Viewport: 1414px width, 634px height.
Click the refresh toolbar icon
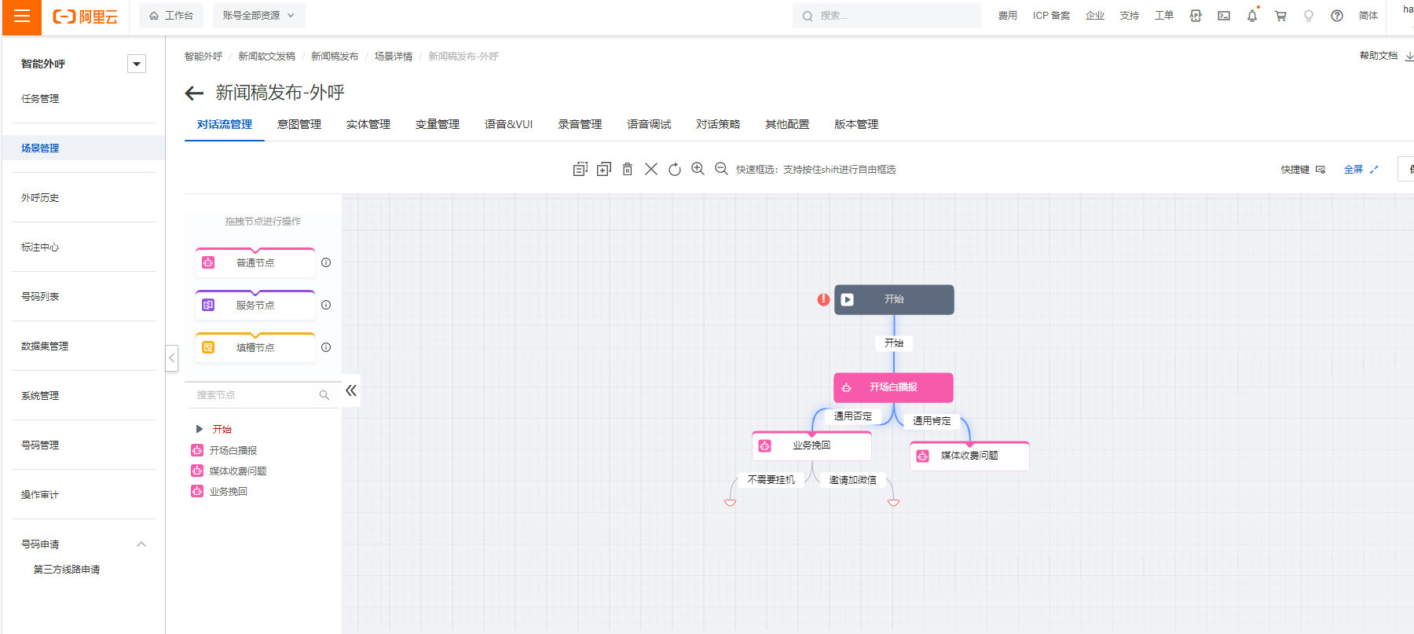[675, 169]
